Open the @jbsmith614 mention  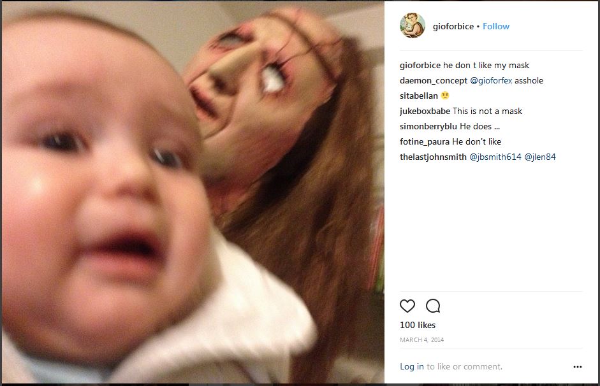click(495, 157)
